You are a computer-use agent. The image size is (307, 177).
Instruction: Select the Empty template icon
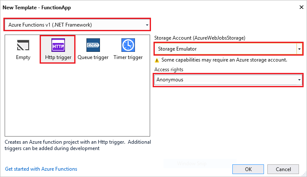tap(23, 45)
